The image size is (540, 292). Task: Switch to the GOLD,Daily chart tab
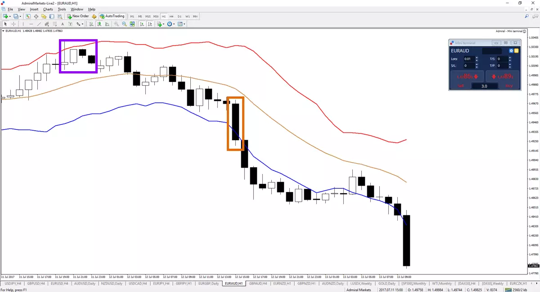[x=387, y=283]
